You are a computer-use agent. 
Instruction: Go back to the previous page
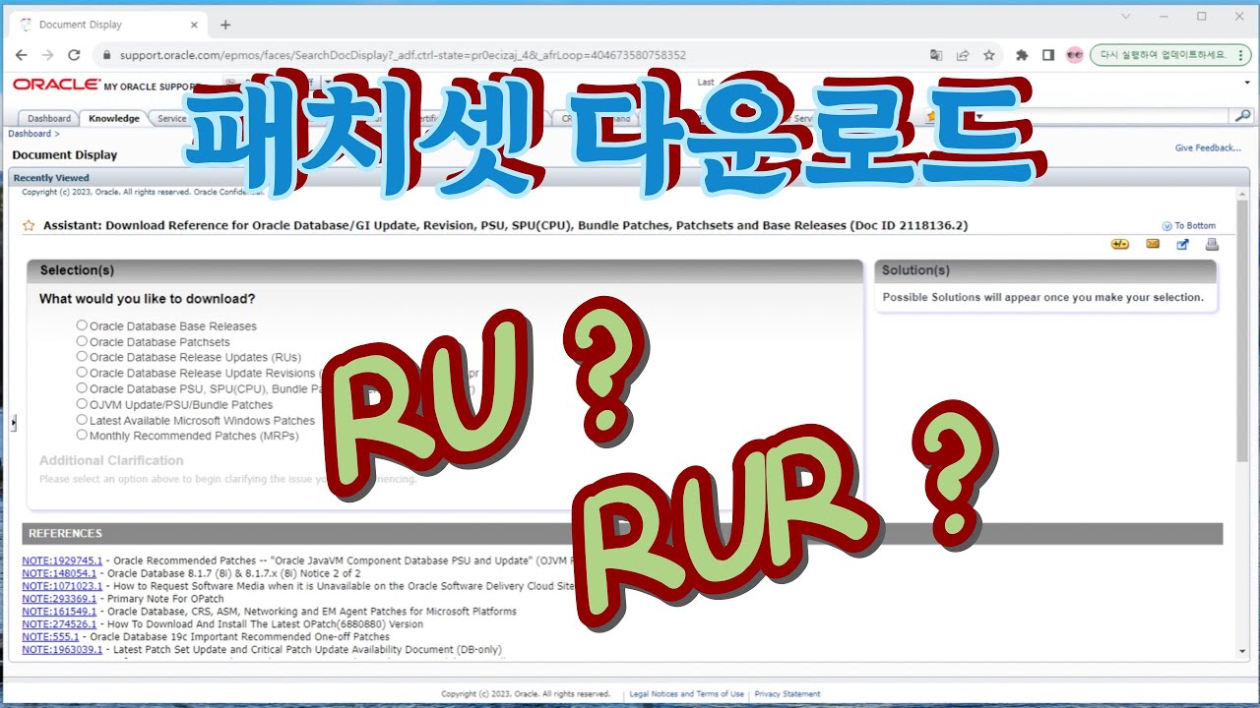pos(22,55)
